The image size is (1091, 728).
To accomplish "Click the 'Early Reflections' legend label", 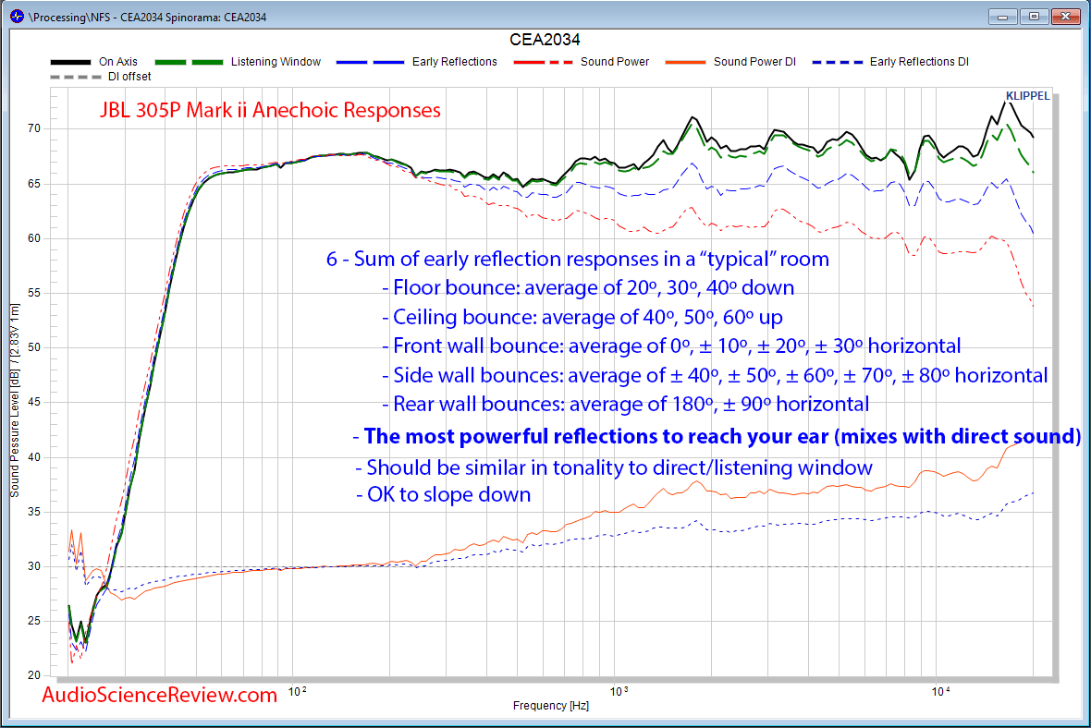I will click(x=454, y=62).
